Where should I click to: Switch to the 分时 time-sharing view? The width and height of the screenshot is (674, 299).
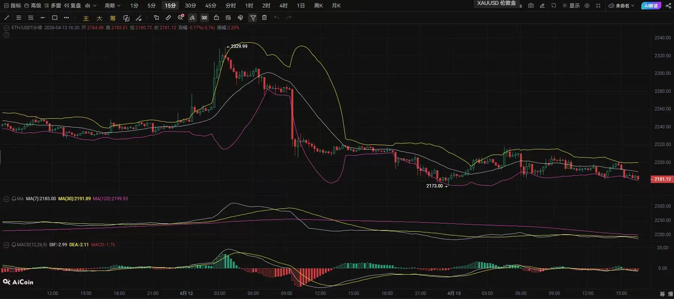pos(231,6)
